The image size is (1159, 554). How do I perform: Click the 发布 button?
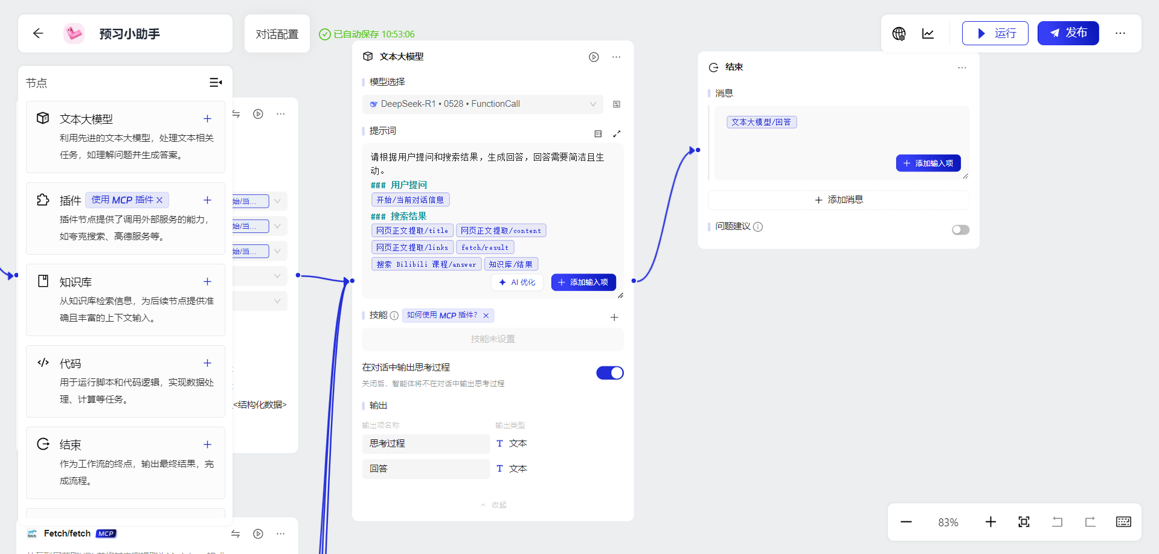(1068, 33)
